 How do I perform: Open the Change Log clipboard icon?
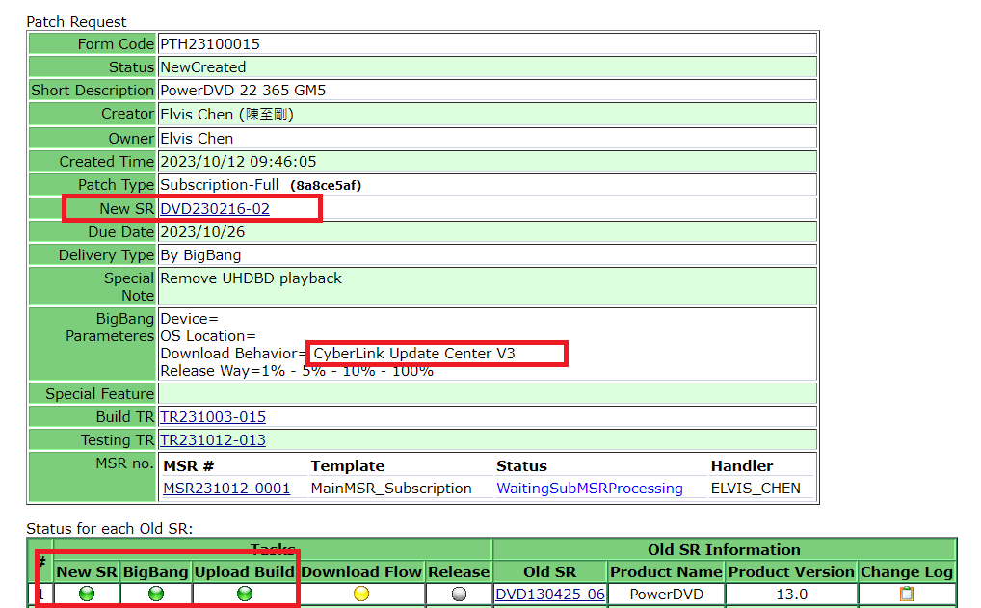click(x=906, y=595)
